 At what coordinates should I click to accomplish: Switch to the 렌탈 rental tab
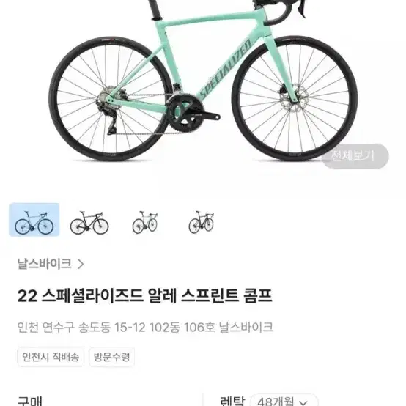pyautogui.click(x=232, y=402)
